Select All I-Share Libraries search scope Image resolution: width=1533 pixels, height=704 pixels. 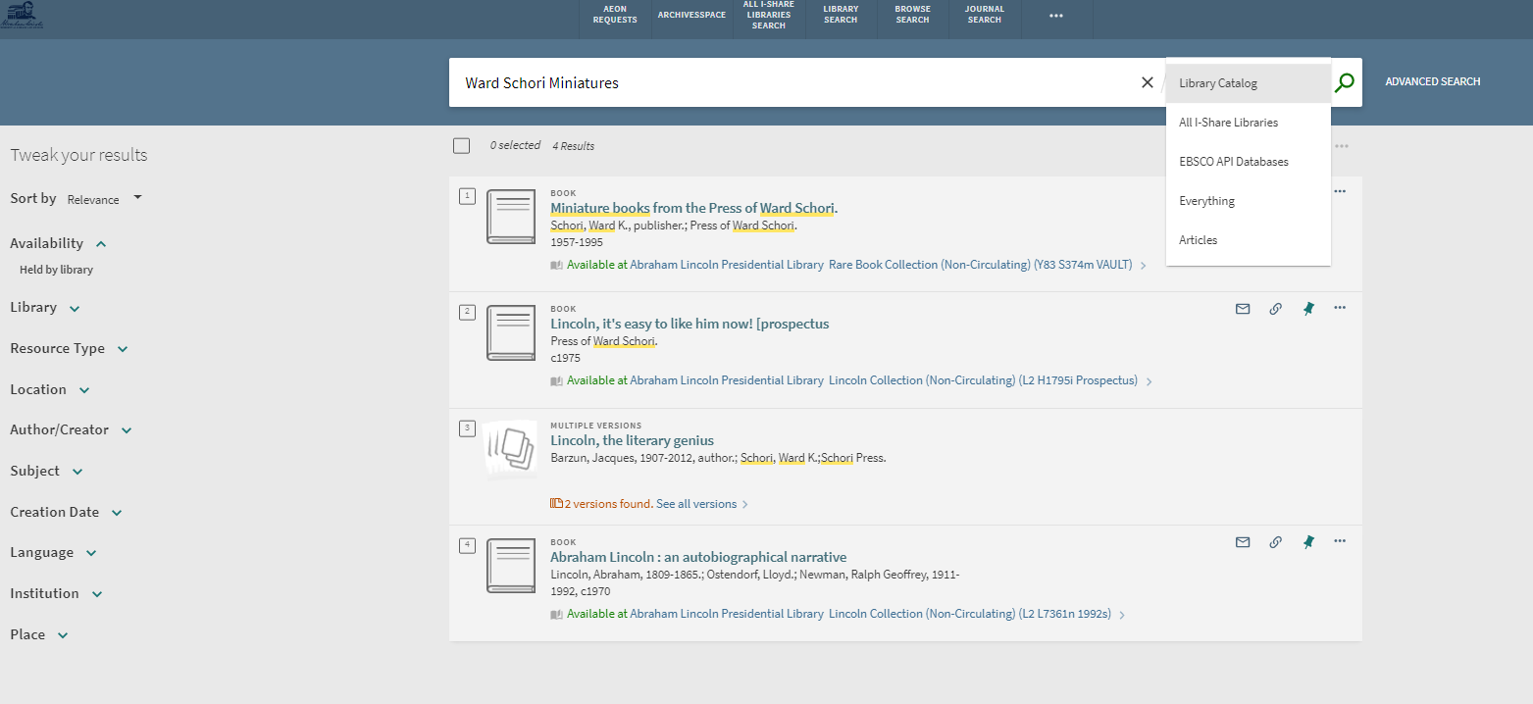[1228, 123]
